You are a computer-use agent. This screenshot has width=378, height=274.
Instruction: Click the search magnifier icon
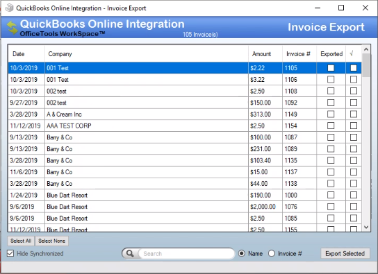[x=130, y=254]
